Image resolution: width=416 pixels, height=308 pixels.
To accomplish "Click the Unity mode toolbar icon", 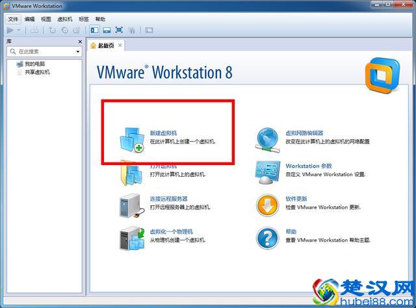I will [132, 31].
